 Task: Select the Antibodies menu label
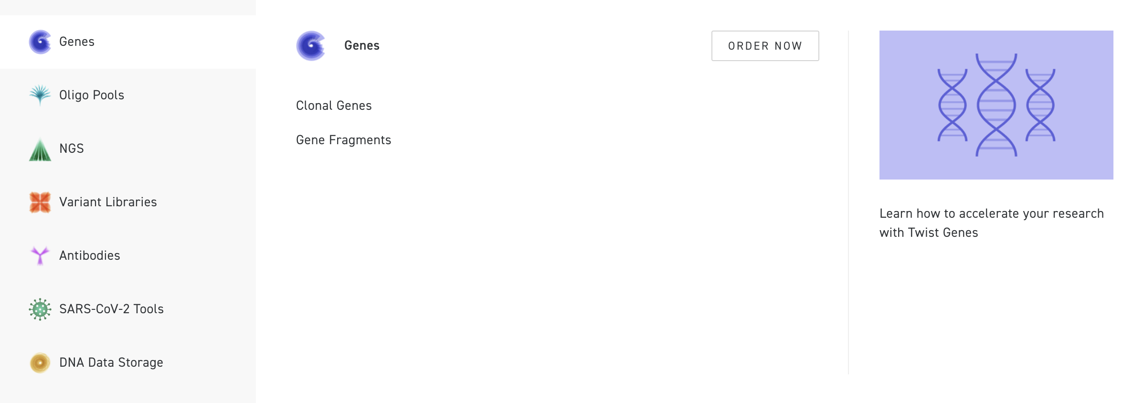pos(90,255)
